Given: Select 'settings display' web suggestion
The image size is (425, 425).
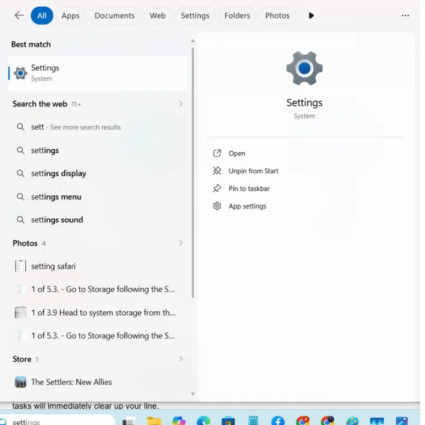Looking at the screenshot, I should click(x=98, y=173).
